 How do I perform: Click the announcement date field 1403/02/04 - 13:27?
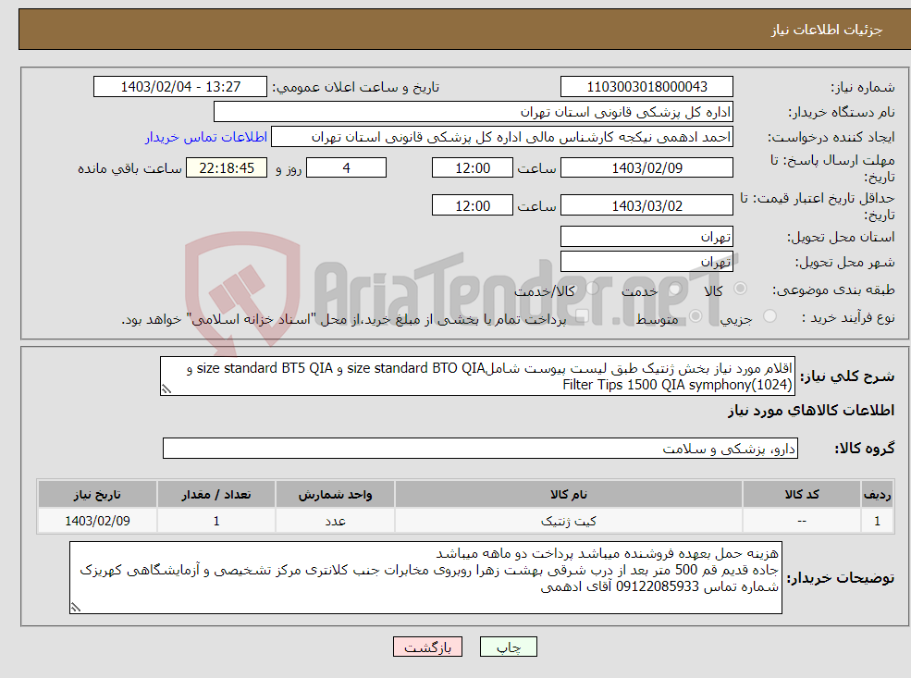[x=180, y=87]
